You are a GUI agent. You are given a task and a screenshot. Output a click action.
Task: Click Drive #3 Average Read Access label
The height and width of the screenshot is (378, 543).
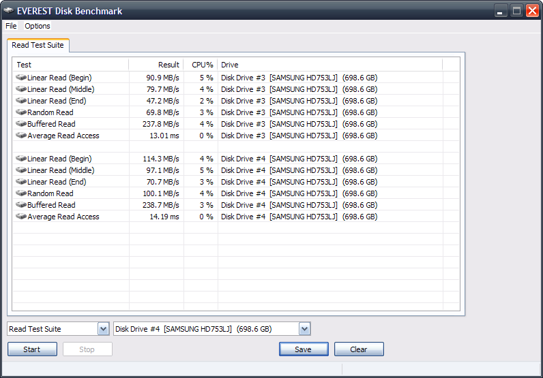tap(63, 136)
